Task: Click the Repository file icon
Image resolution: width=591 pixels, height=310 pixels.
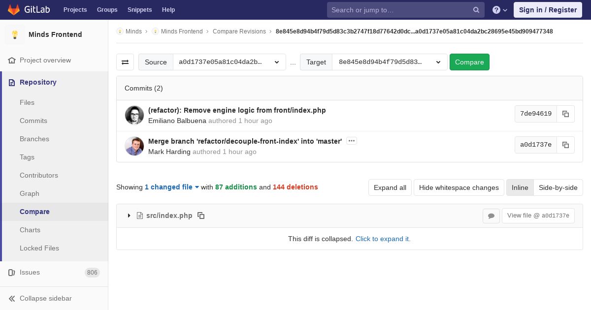Action: [x=12, y=82]
